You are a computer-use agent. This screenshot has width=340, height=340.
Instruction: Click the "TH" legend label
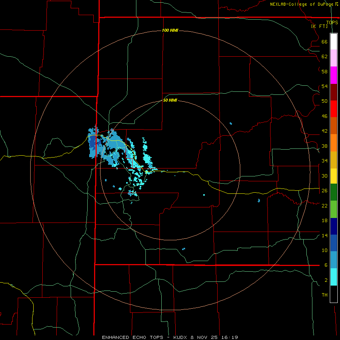pos(325,295)
